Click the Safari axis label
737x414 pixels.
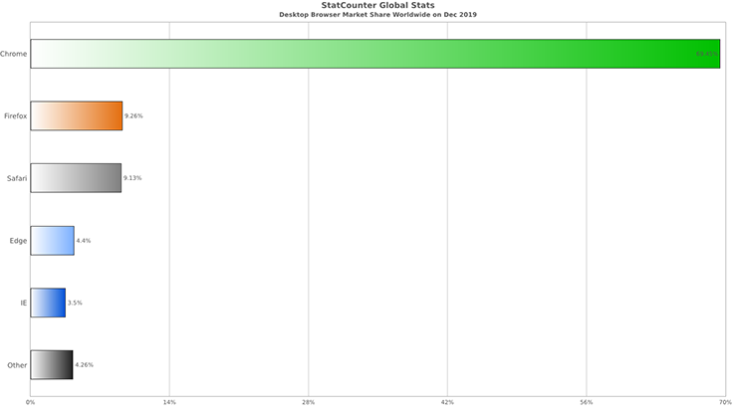click(x=17, y=178)
